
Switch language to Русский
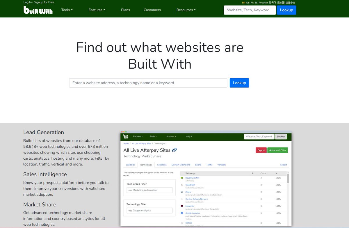click(x=263, y=3)
